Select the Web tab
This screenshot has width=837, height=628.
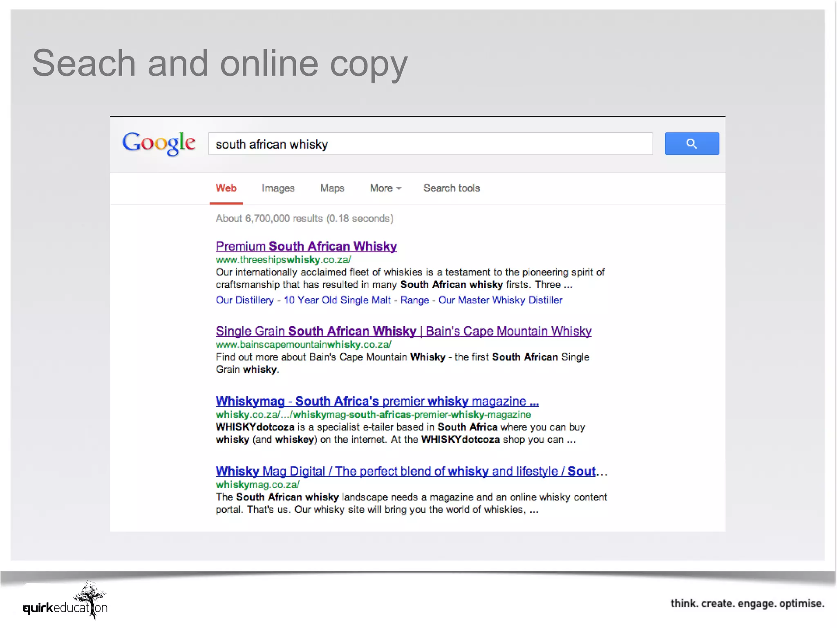click(226, 188)
